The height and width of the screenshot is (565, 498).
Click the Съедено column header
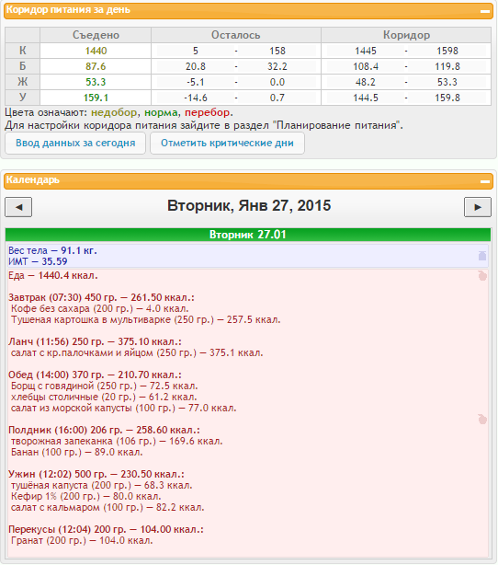tap(96, 35)
